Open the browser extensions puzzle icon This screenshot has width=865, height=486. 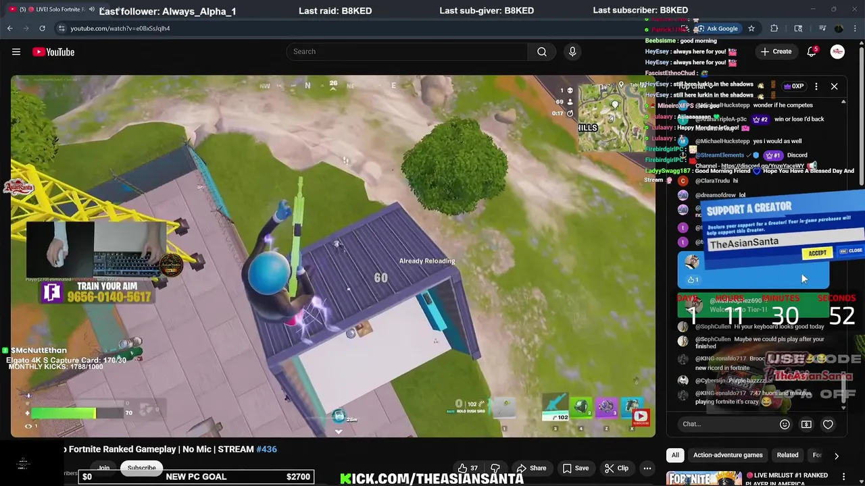pyautogui.click(x=774, y=28)
